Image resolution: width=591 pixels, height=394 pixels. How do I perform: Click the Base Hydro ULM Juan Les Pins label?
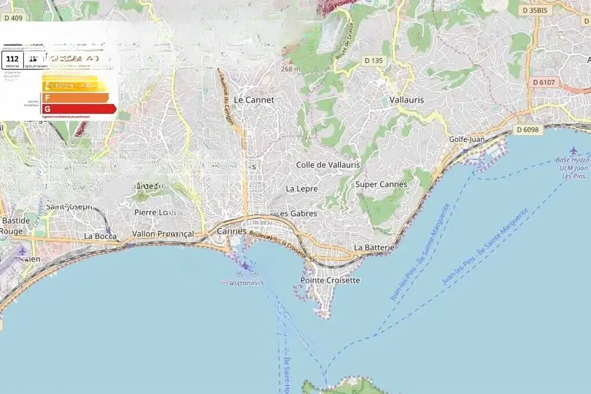point(572,168)
